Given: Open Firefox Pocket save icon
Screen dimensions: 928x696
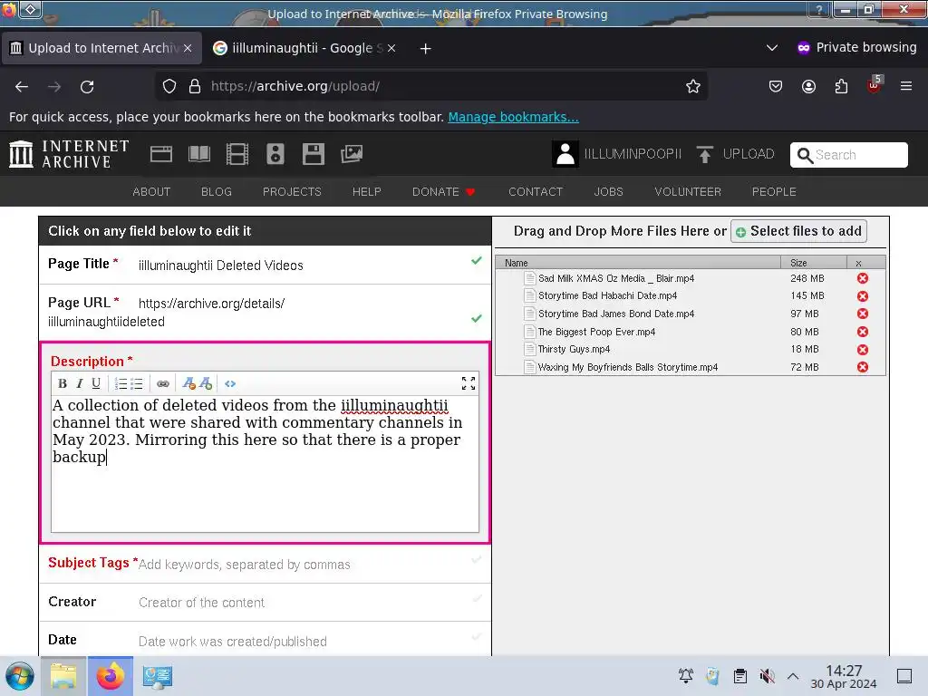Looking at the screenshot, I should [776, 86].
